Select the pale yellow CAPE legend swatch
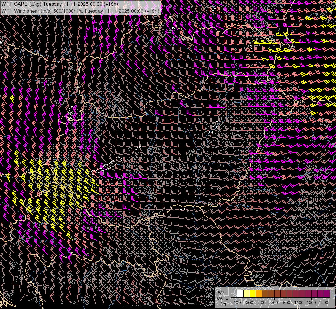Image resolution: width=336 pixels, height=309 pixels. (x=246, y=294)
